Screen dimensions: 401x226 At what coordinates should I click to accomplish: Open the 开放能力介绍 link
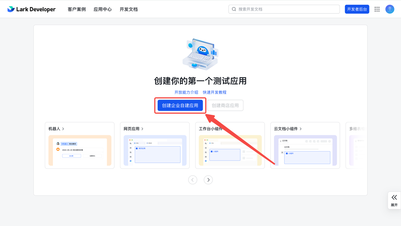(x=186, y=92)
